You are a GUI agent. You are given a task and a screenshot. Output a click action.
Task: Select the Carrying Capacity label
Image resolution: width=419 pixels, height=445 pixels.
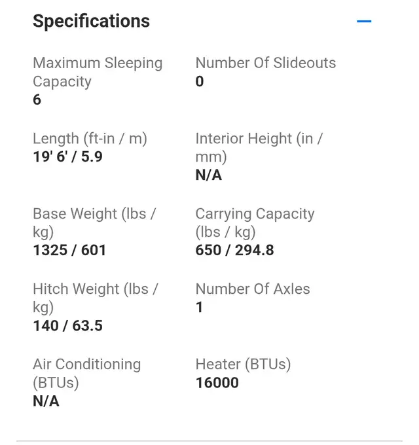point(255,222)
